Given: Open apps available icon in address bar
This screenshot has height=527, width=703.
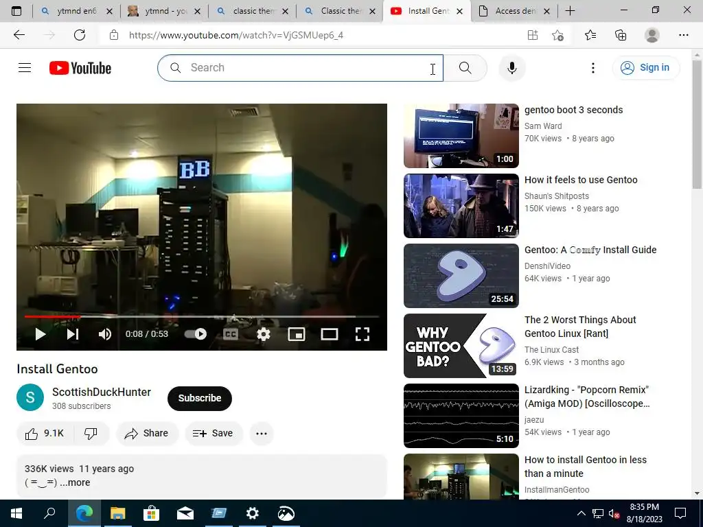Looking at the screenshot, I should point(533,35).
